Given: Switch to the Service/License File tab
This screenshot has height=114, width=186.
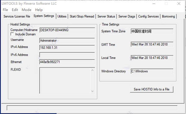Looking at the screenshot, I should pos(17,16).
